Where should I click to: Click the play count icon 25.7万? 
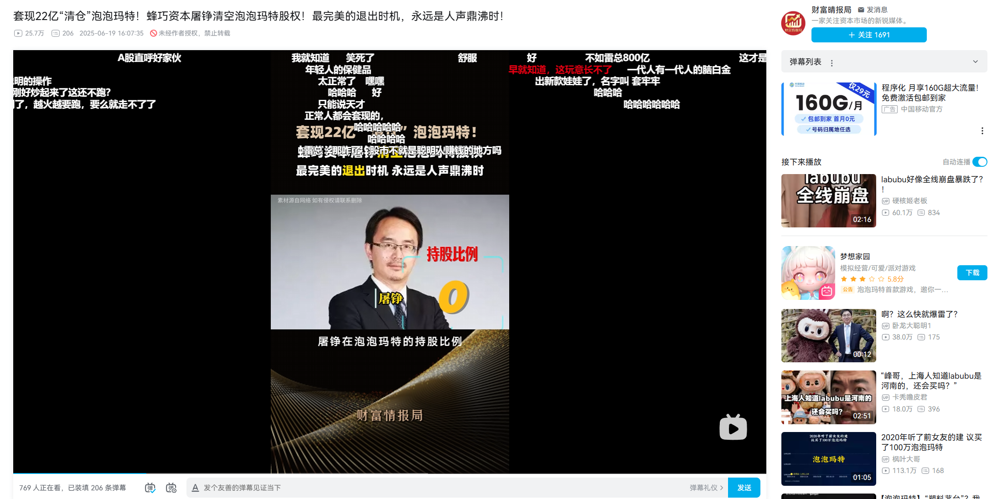pyautogui.click(x=18, y=33)
